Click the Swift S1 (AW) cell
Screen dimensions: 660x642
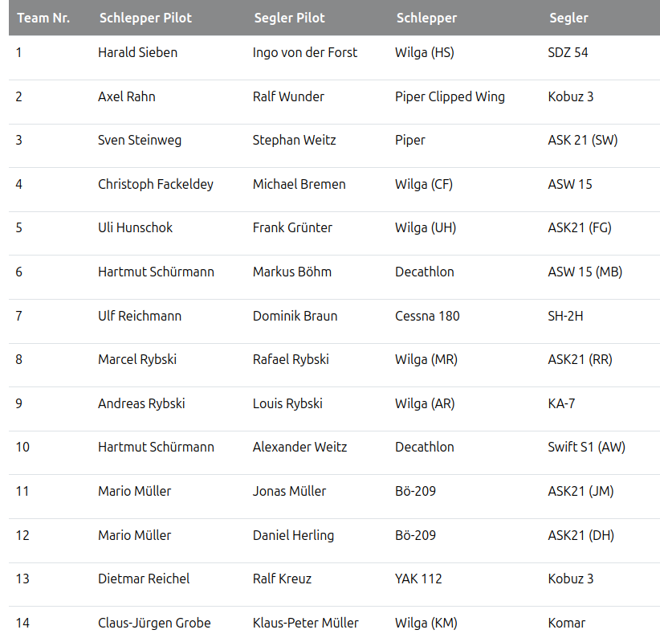click(586, 447)
